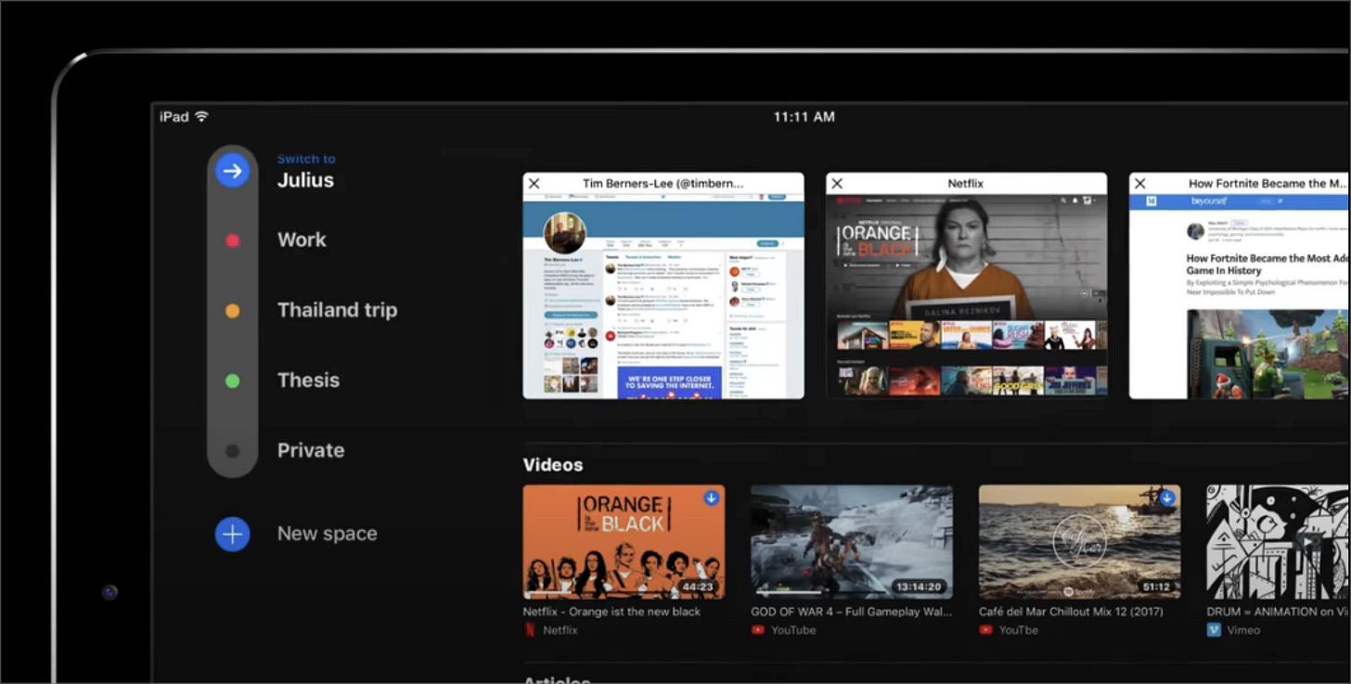
Task: Open the Work space label
Action: point(302,239)
